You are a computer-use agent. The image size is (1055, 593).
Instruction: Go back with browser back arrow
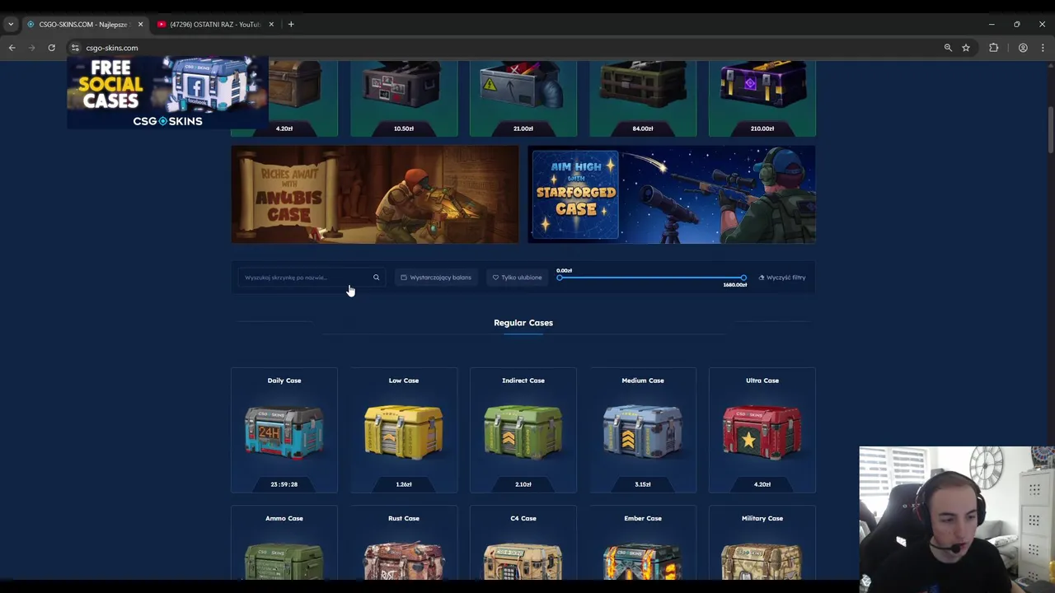12,48
